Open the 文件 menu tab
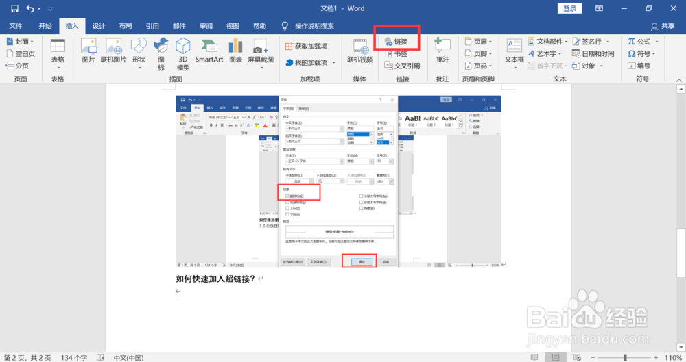 click(x=16, y=26)
